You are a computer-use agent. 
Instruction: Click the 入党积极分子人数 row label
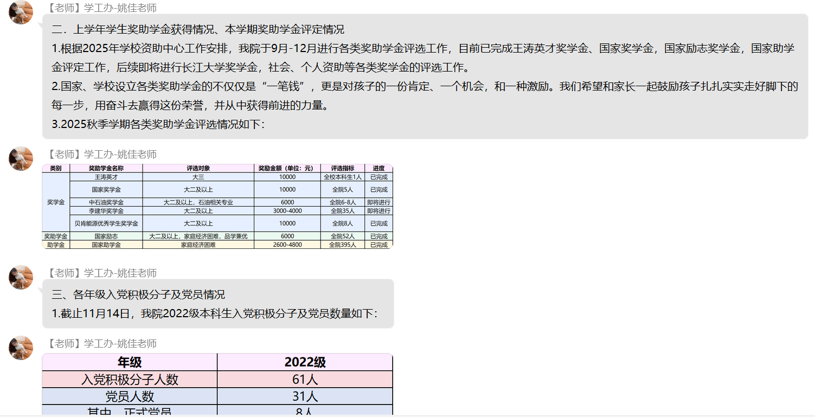pos(130,380)
